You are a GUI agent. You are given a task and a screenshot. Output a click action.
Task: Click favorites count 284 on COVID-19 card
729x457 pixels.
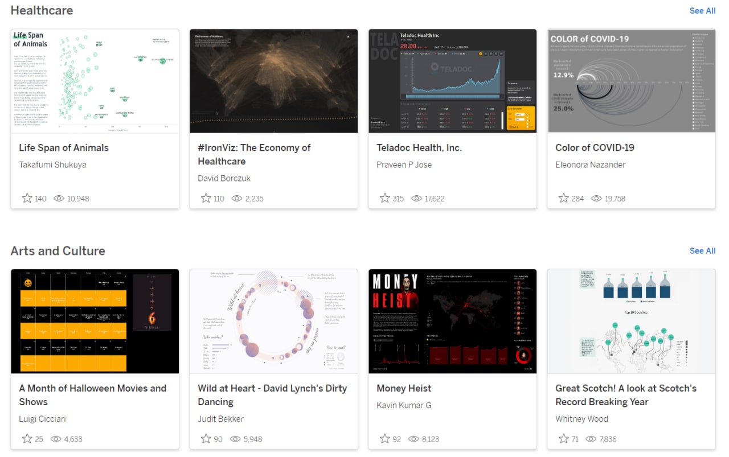578,199
